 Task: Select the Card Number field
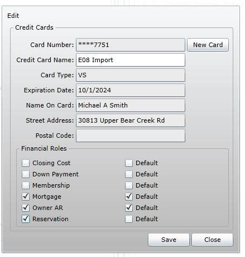131,45
